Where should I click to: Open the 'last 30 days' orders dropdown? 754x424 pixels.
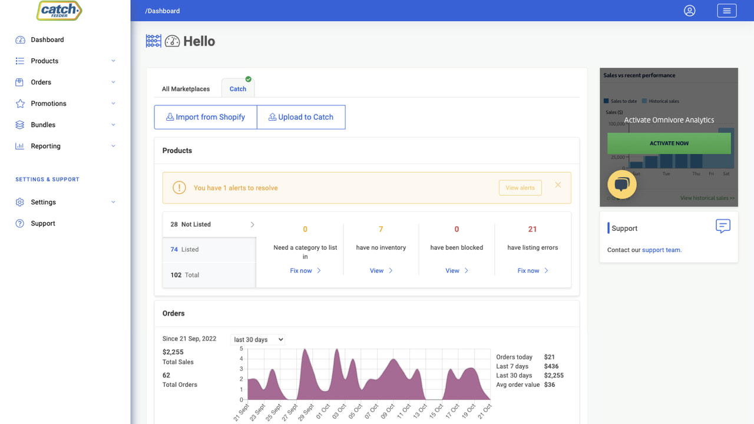pyautogui.click(x=258, y=339)
